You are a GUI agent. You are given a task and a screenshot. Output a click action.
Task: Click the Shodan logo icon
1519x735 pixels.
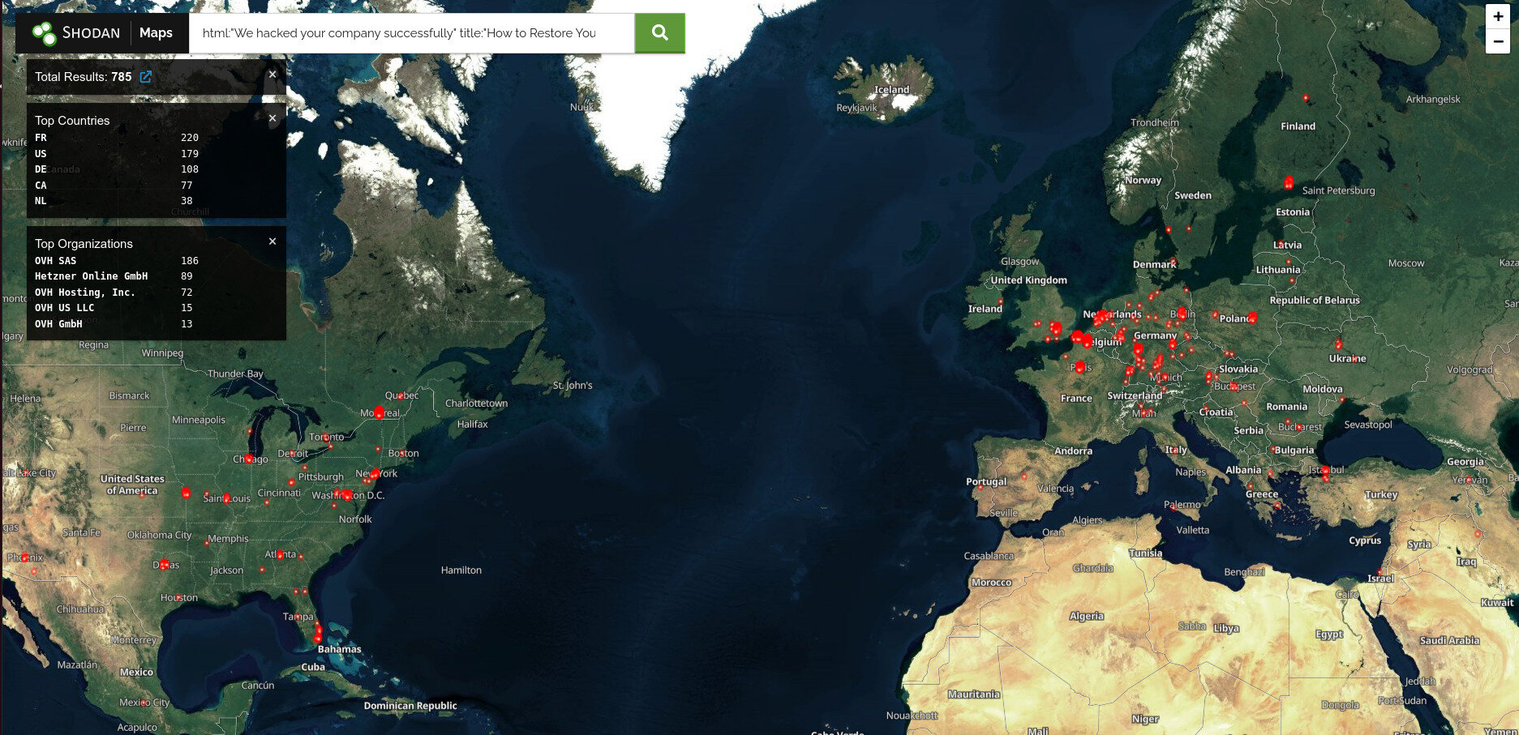[x=44, y=33]
